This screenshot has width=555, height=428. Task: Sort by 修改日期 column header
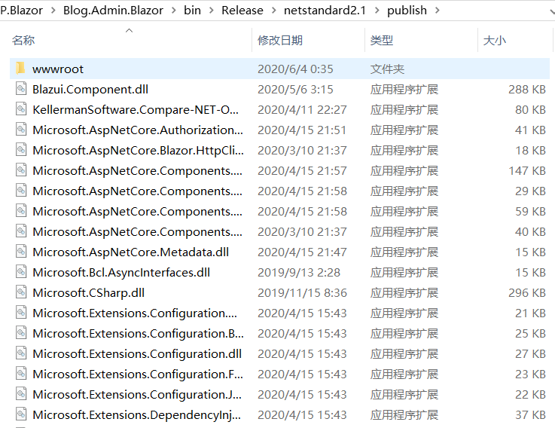coord(280,40)
